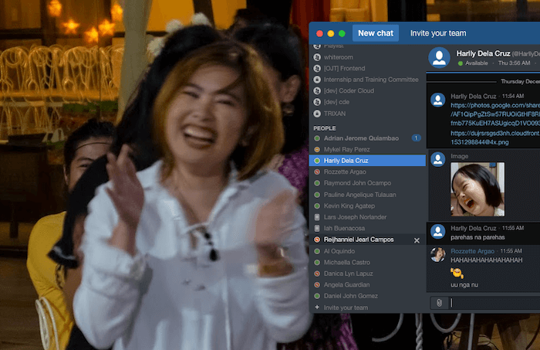Image resolution: width=540 pixels, height=350 pixels.
Task: Open the photos.google.com shared link
Action: pos(495,114)
